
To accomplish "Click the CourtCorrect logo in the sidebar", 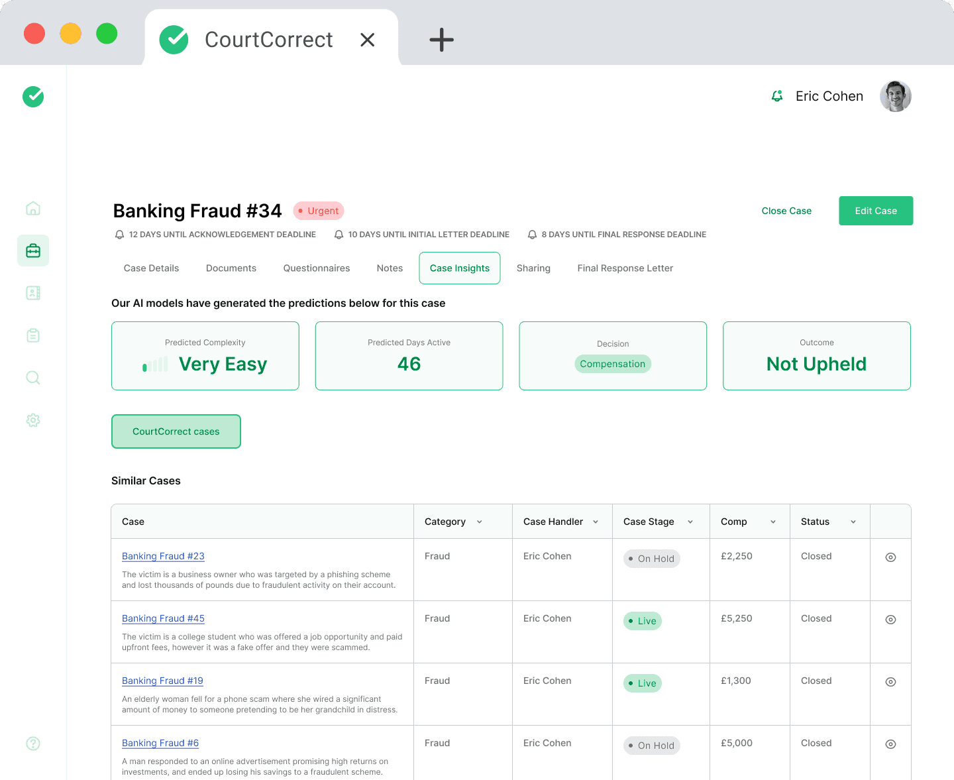I will [x=33, y=97].
